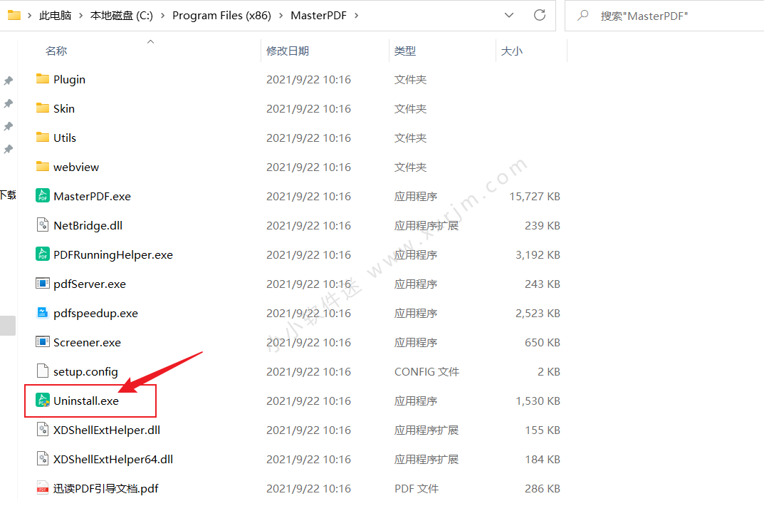Select pdfServer.exe file name
This screenshot has height=511, width=764.
(90, 284)
